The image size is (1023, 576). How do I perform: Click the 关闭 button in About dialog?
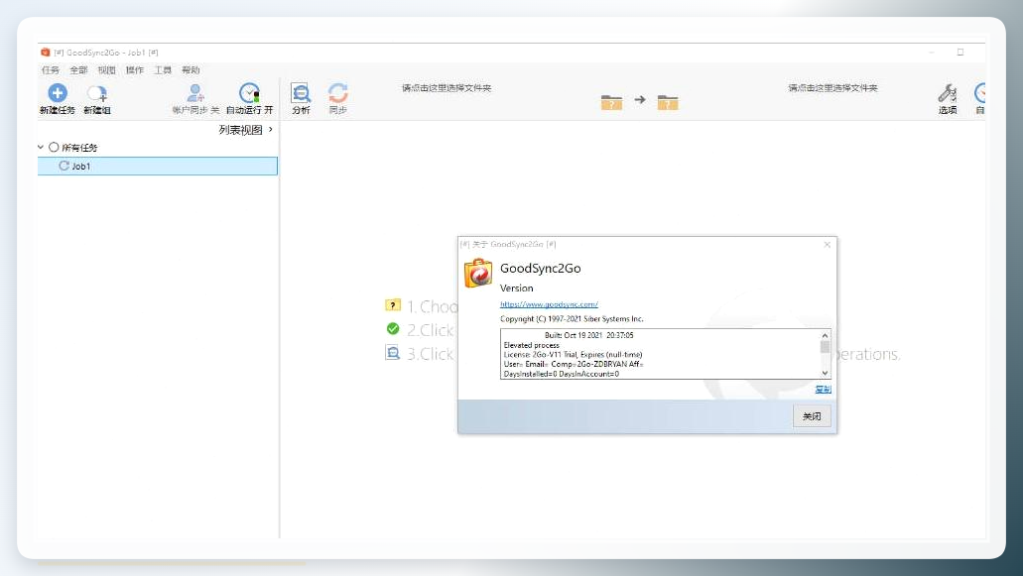(812, 416)
